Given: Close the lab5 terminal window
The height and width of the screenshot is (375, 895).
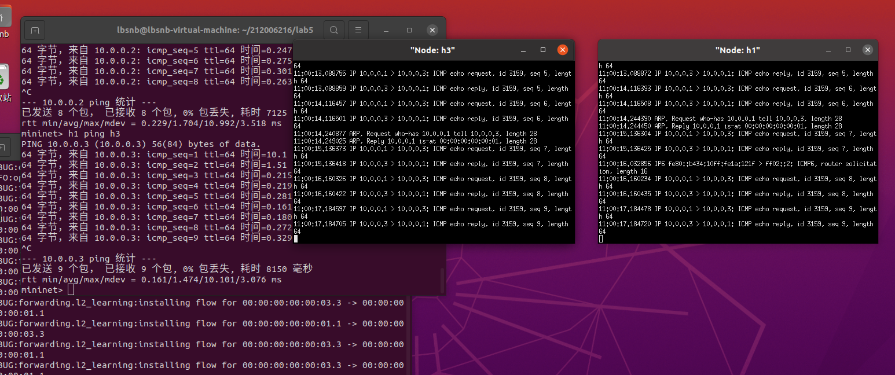Looking at the screenshot, I should point(432,30).
